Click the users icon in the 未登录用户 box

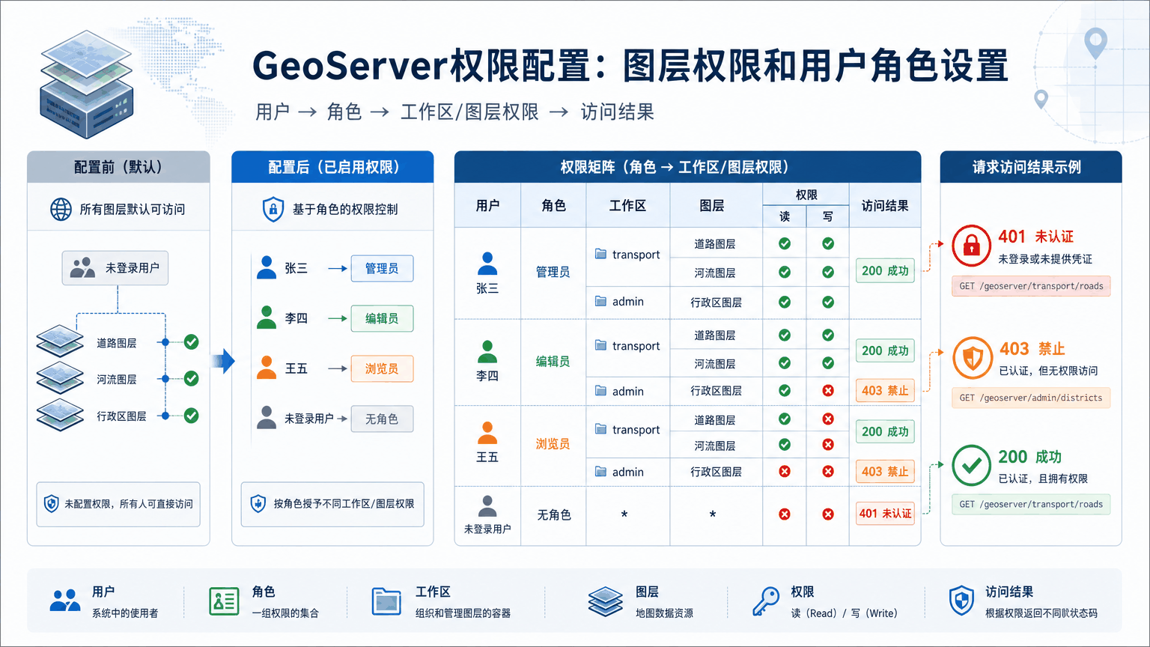coord(82,268)
